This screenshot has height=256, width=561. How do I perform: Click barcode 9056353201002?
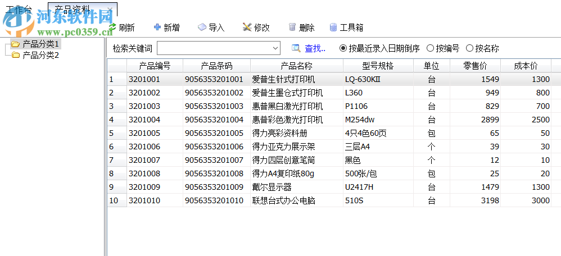click(214, 93)
